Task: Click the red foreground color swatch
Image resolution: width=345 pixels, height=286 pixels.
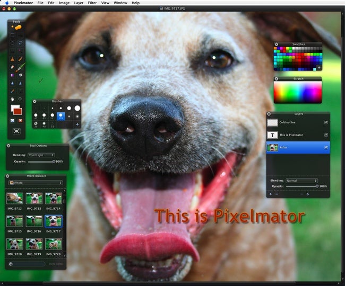Action: click(18, 112)
